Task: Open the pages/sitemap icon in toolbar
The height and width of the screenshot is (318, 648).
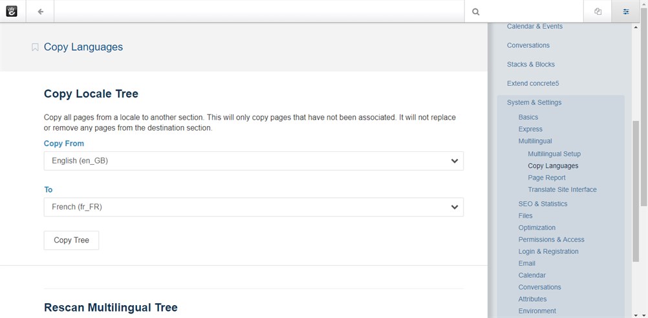Action: pyautogui.click(x=598, y=12)
